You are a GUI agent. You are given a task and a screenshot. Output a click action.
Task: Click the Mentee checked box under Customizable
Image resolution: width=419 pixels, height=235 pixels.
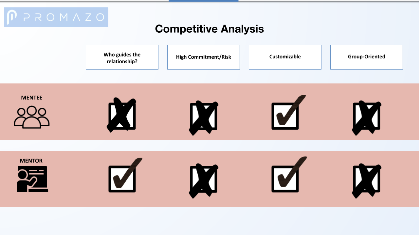point(288,112)
